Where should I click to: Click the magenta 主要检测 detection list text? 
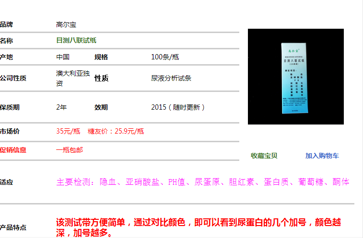click(202, 182)
